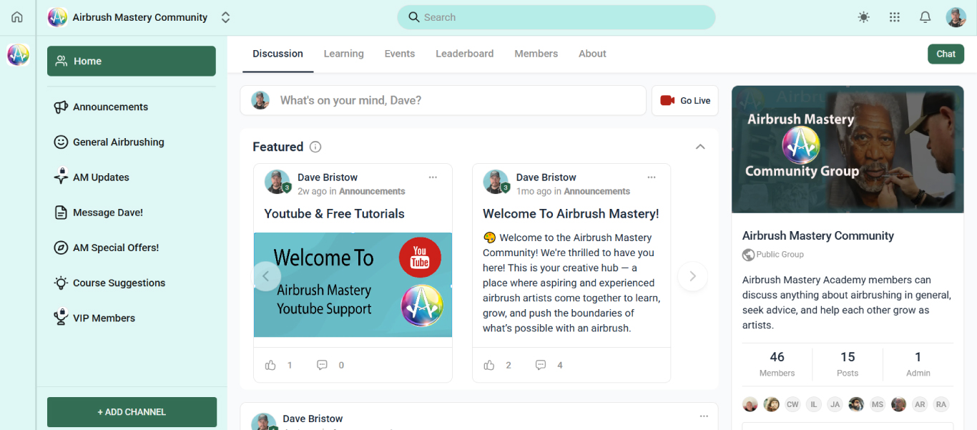Open comments on Youtube & Free Tutorials post
Image resolution: width=977 pixels, height=430 pixels.
coord(322,365)
